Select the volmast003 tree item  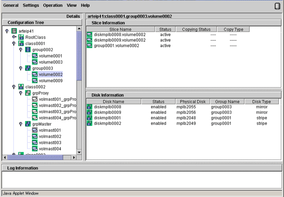pyautogui.click(x=50, y=143)
